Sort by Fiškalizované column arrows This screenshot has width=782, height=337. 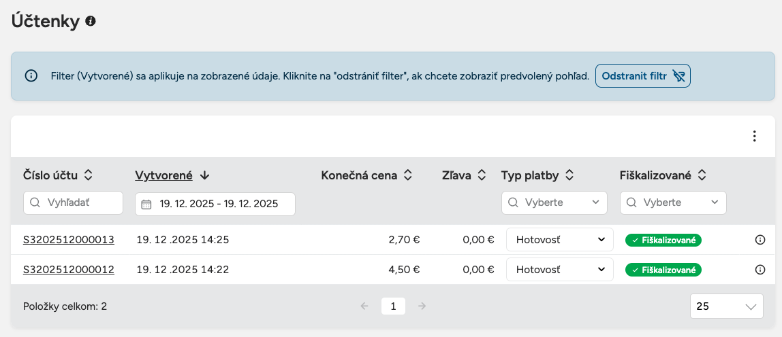click(x=702, y=175)
